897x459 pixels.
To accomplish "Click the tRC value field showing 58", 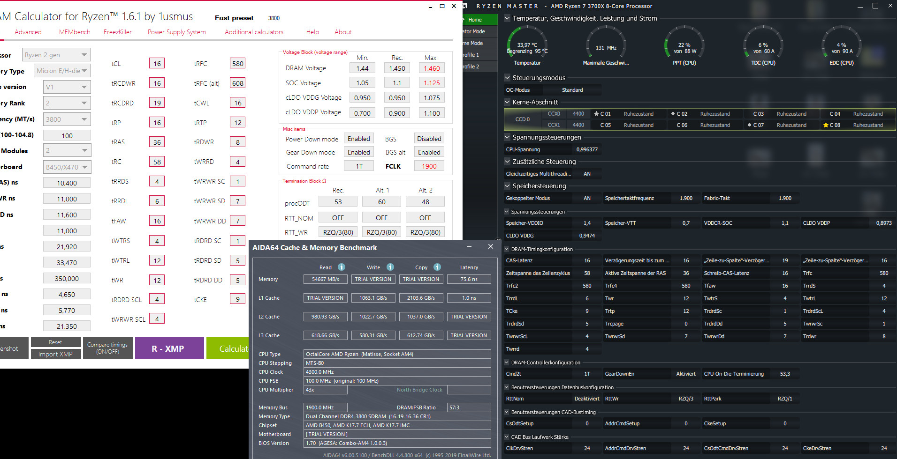I will (157, 162).
